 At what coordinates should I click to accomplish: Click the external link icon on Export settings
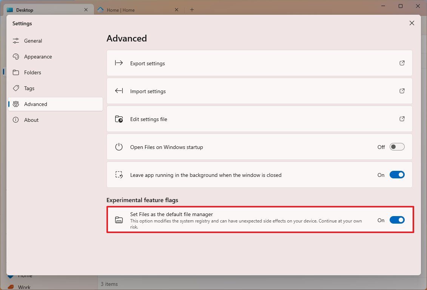point(402,63)
